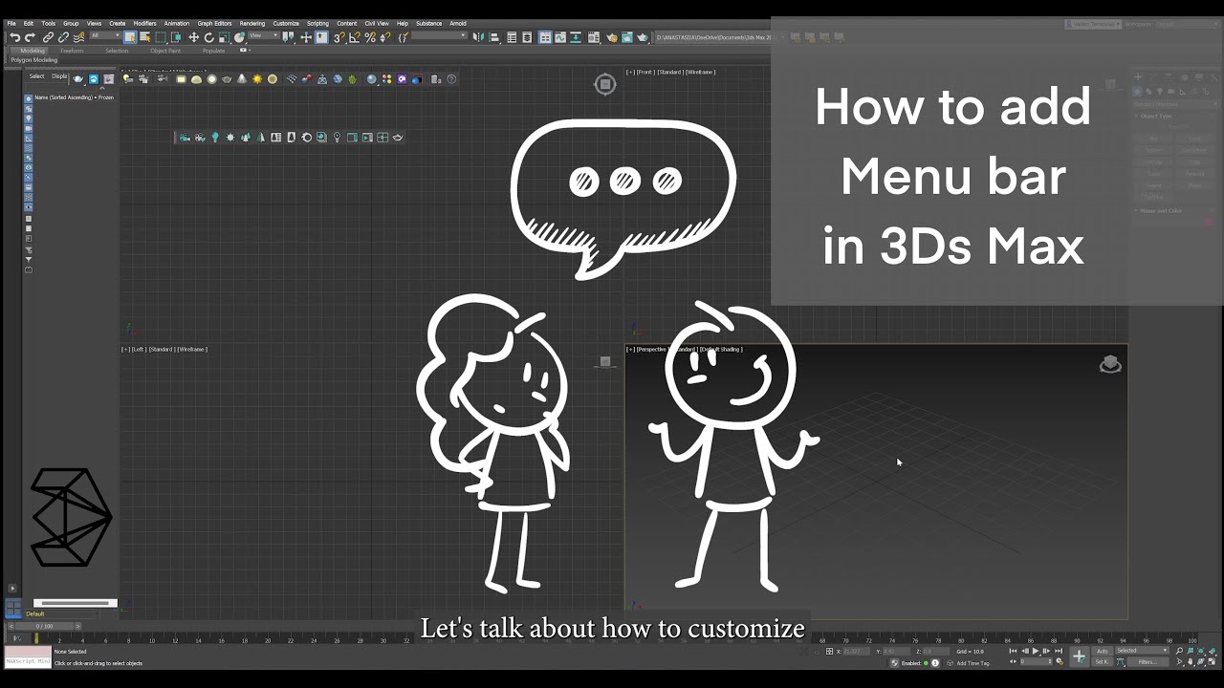The height and width of the screenshot is (688, 1224).
Task: Open the Named Selection Sets dropdown
Action: click(x=439, y=35)
